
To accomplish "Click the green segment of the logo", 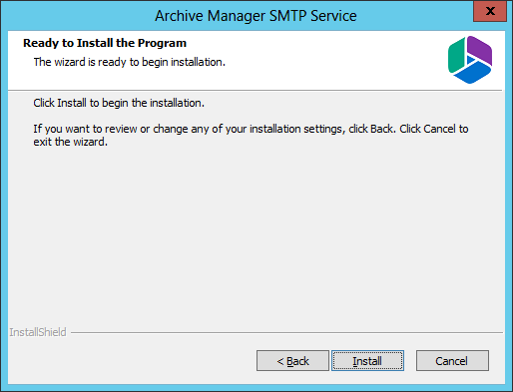I will point(456,56).
